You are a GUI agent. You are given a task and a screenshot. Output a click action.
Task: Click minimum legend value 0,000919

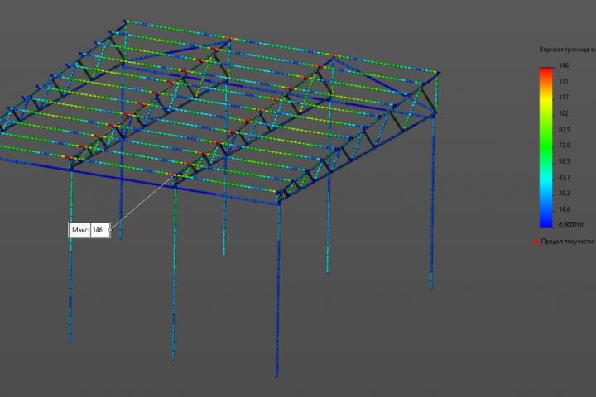click(x=570, y=225)
